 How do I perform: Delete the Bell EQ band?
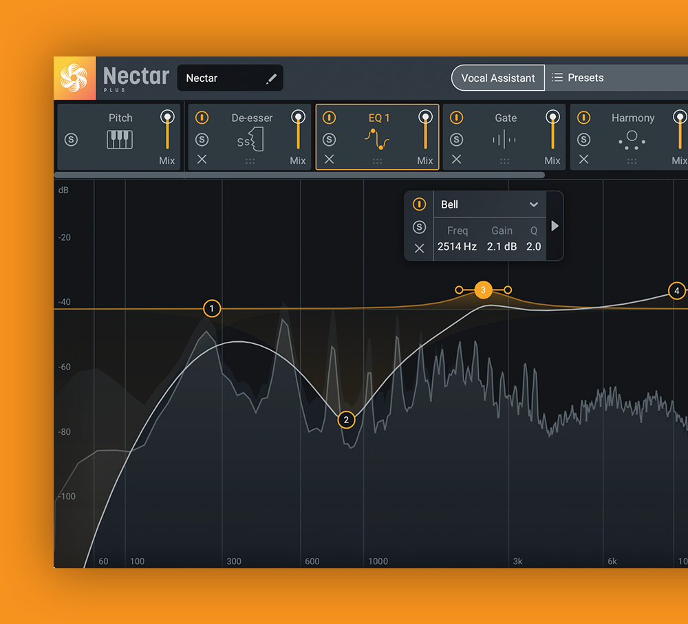419,248
